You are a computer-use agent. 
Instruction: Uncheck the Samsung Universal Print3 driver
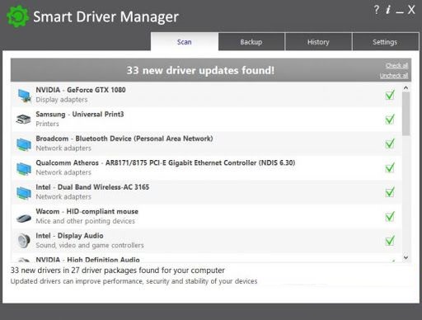tap(390, 119)
